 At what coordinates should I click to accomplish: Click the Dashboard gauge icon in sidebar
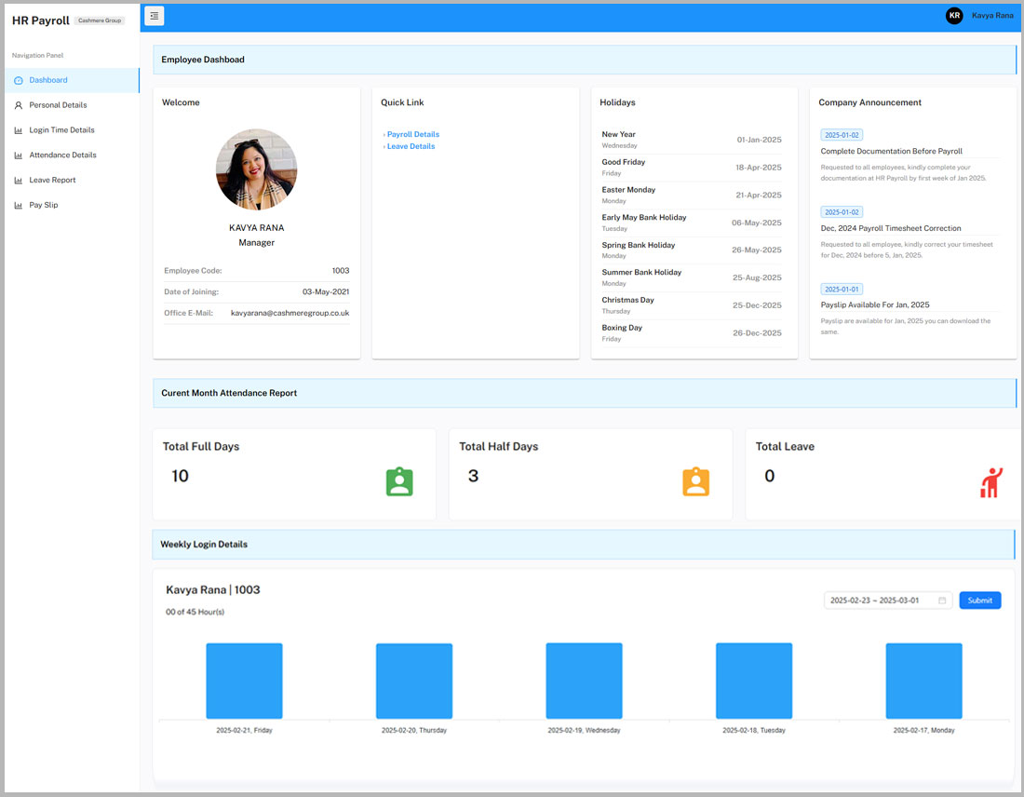(x=19, y=81)
